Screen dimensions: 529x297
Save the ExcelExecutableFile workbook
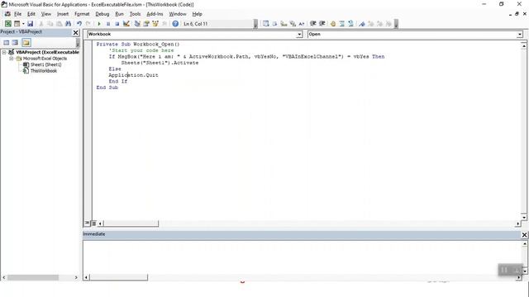(30, 24)
